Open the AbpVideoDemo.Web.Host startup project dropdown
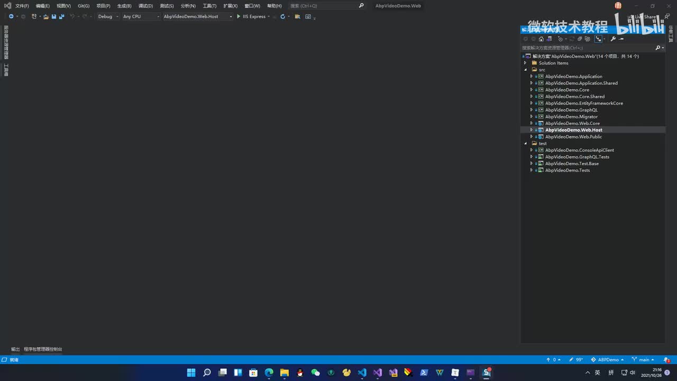677x381 pixels. (198, 16)
